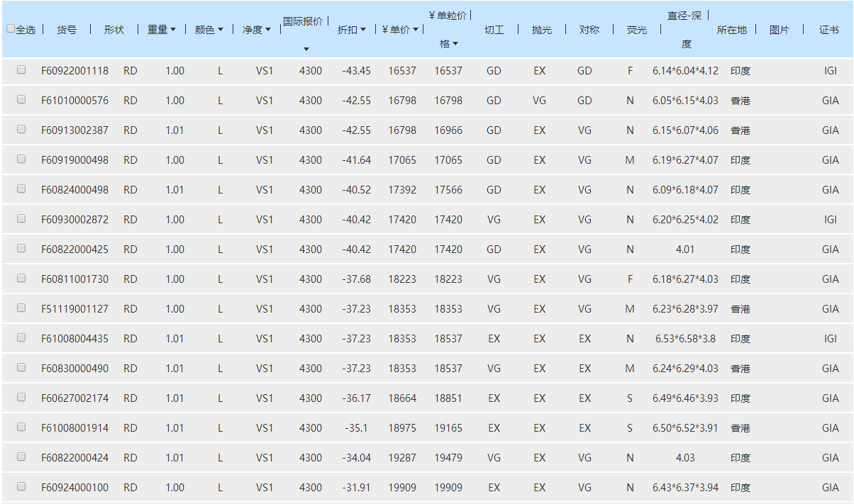Open the ¥单价 sort dropdown
The image size is (854, 504).
(x=416, y=30)
